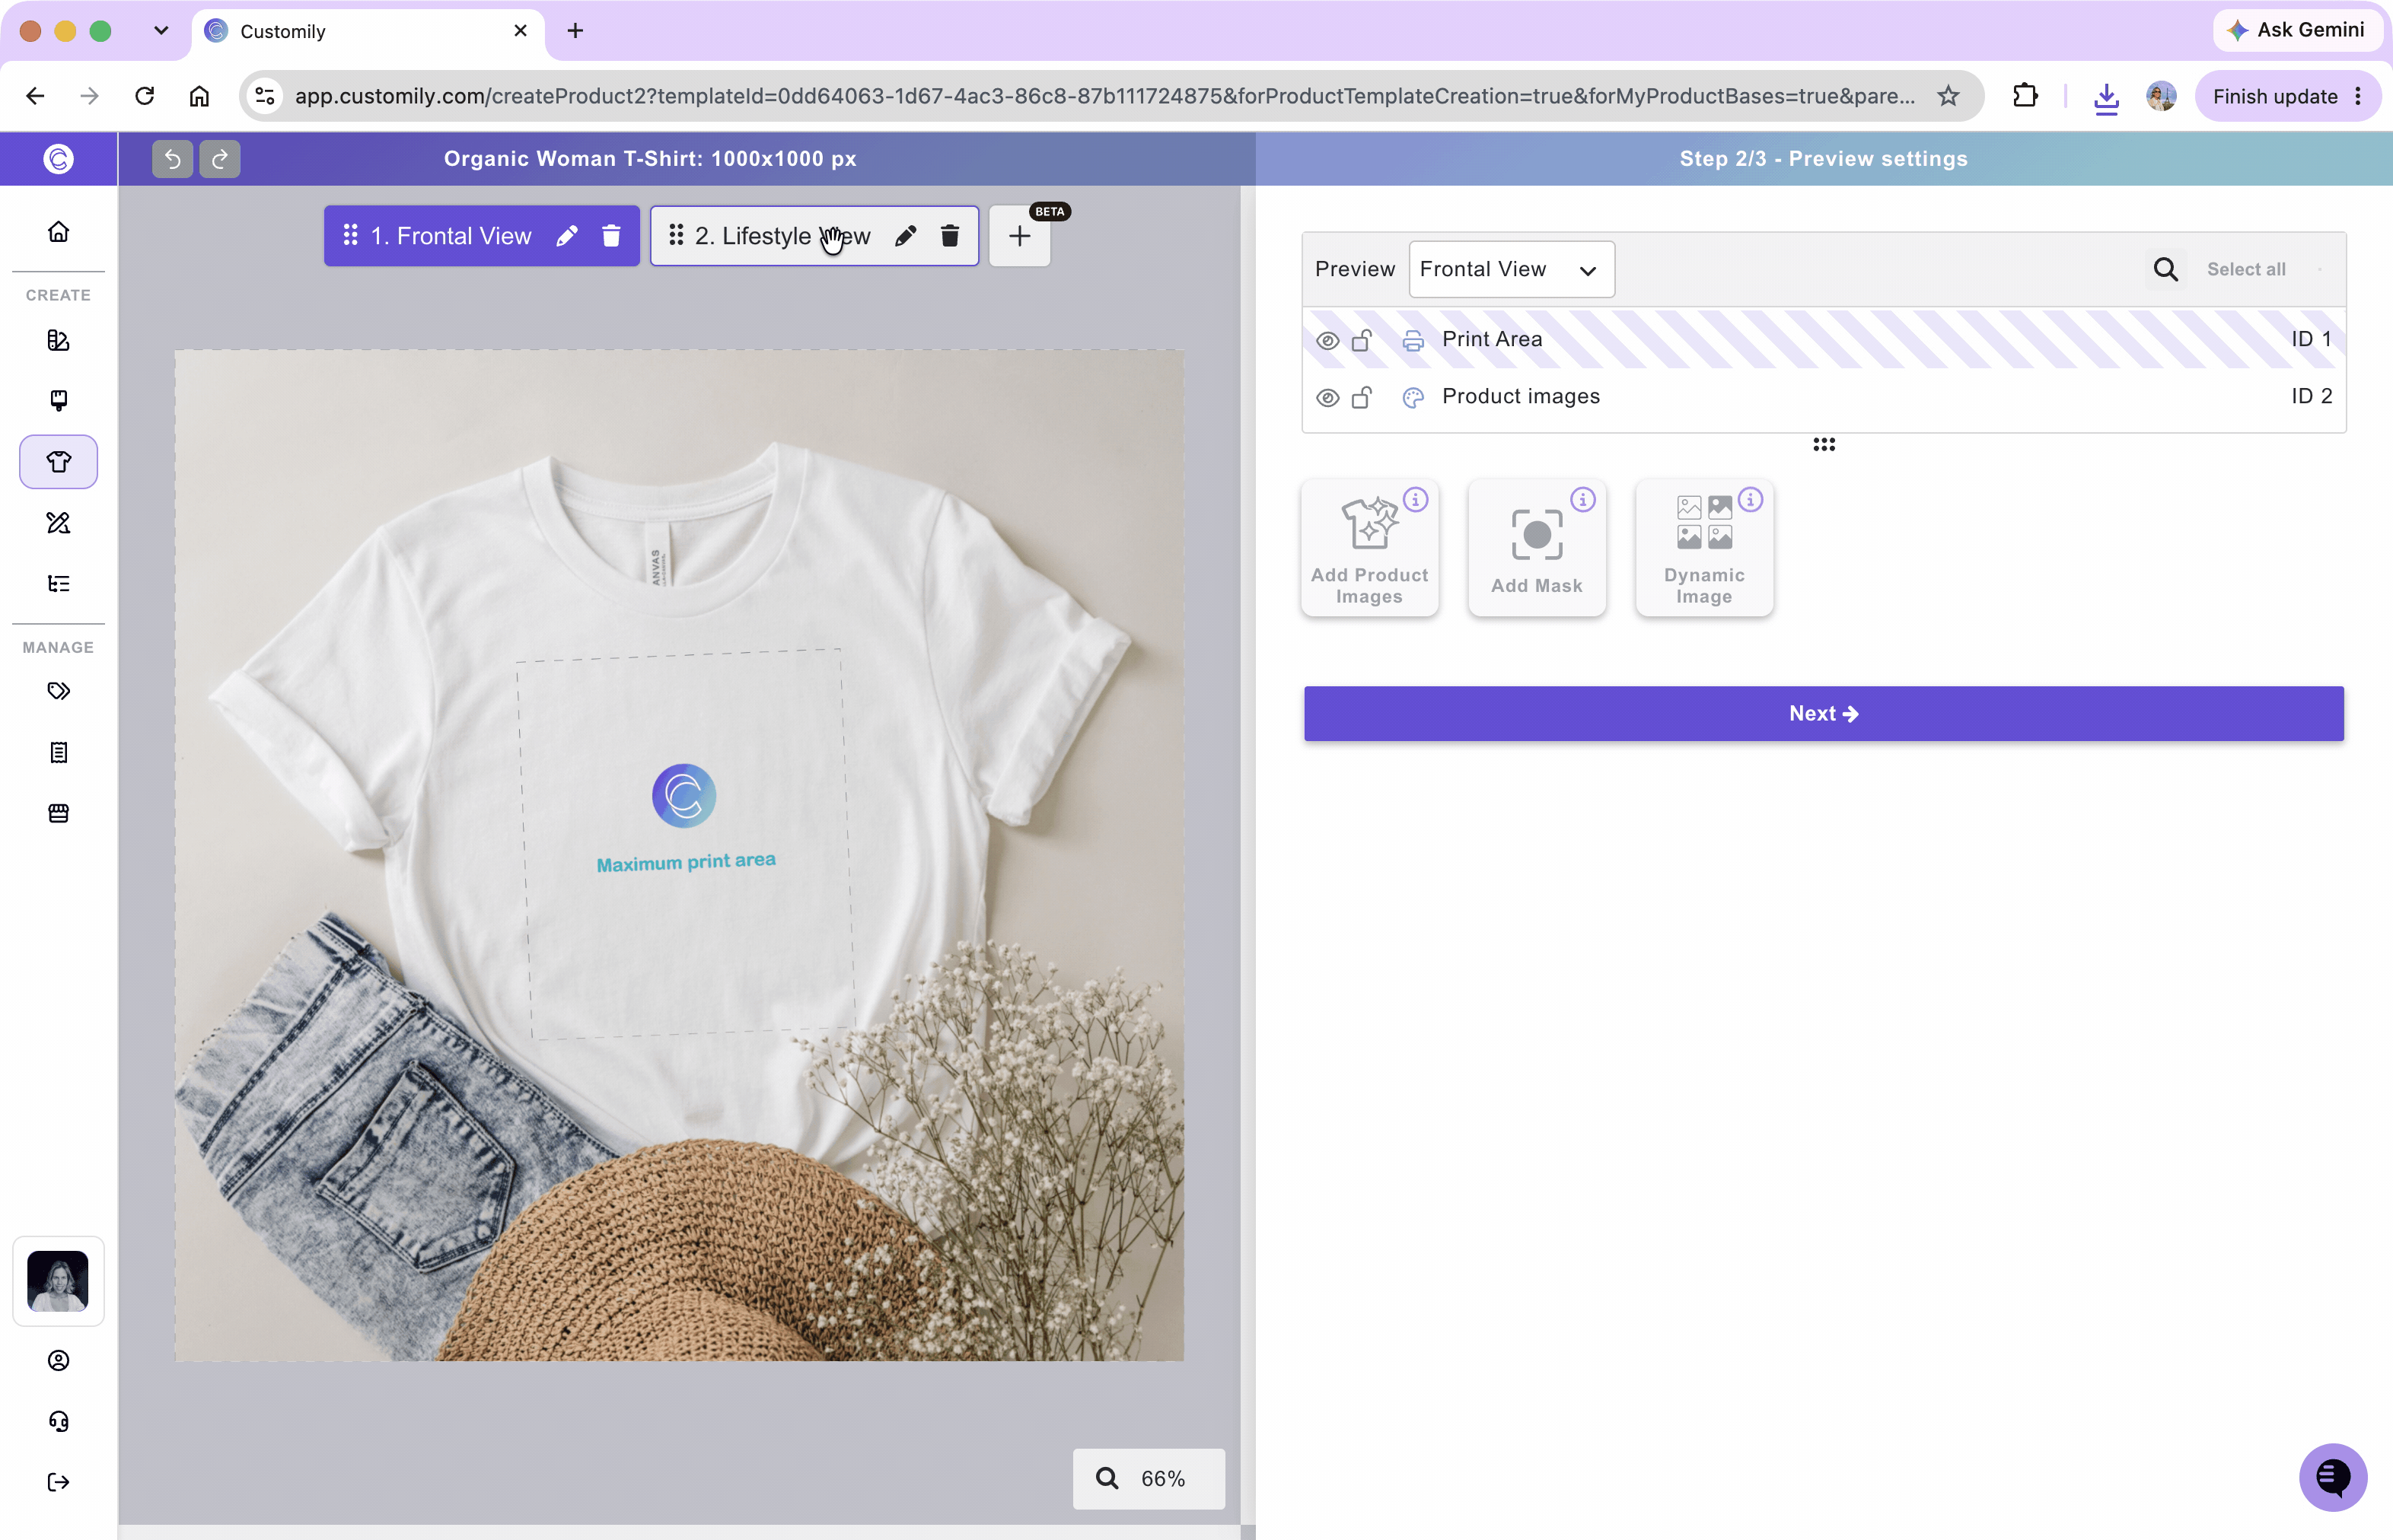This screenshot has width=2393, height=1540.
Task: Delete the Frontal View with trash icon
Action: point(611,236)
